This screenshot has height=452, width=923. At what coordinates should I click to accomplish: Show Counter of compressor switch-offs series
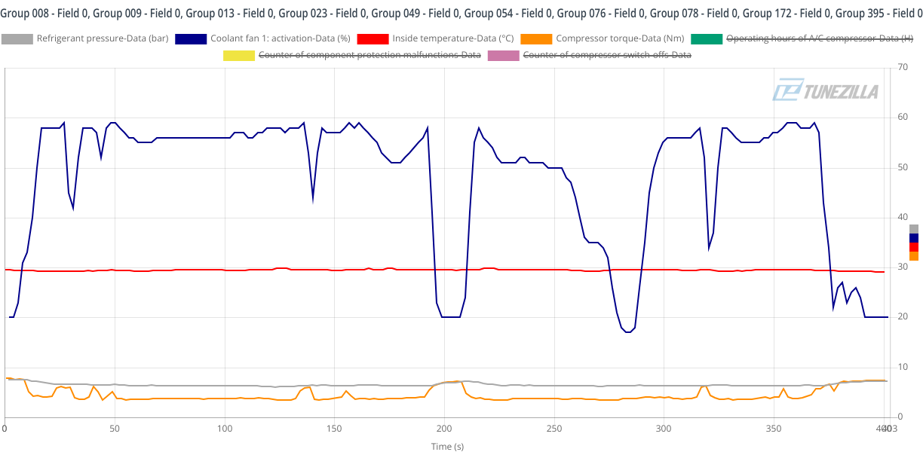pos(607,55)
